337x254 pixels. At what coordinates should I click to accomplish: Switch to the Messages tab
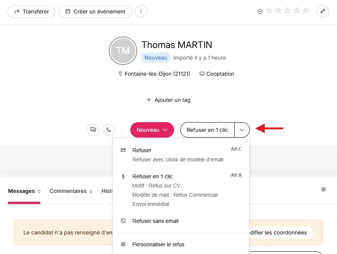point(24,191)
